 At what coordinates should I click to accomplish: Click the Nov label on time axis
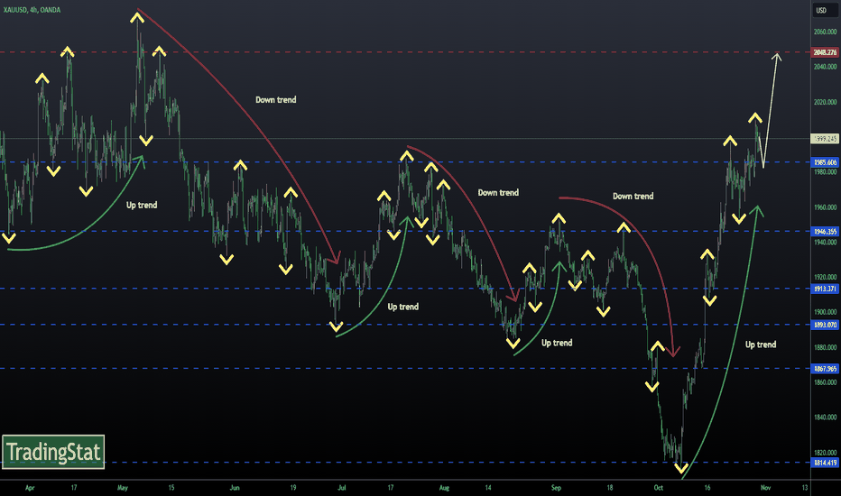click(x=765, y=487)
